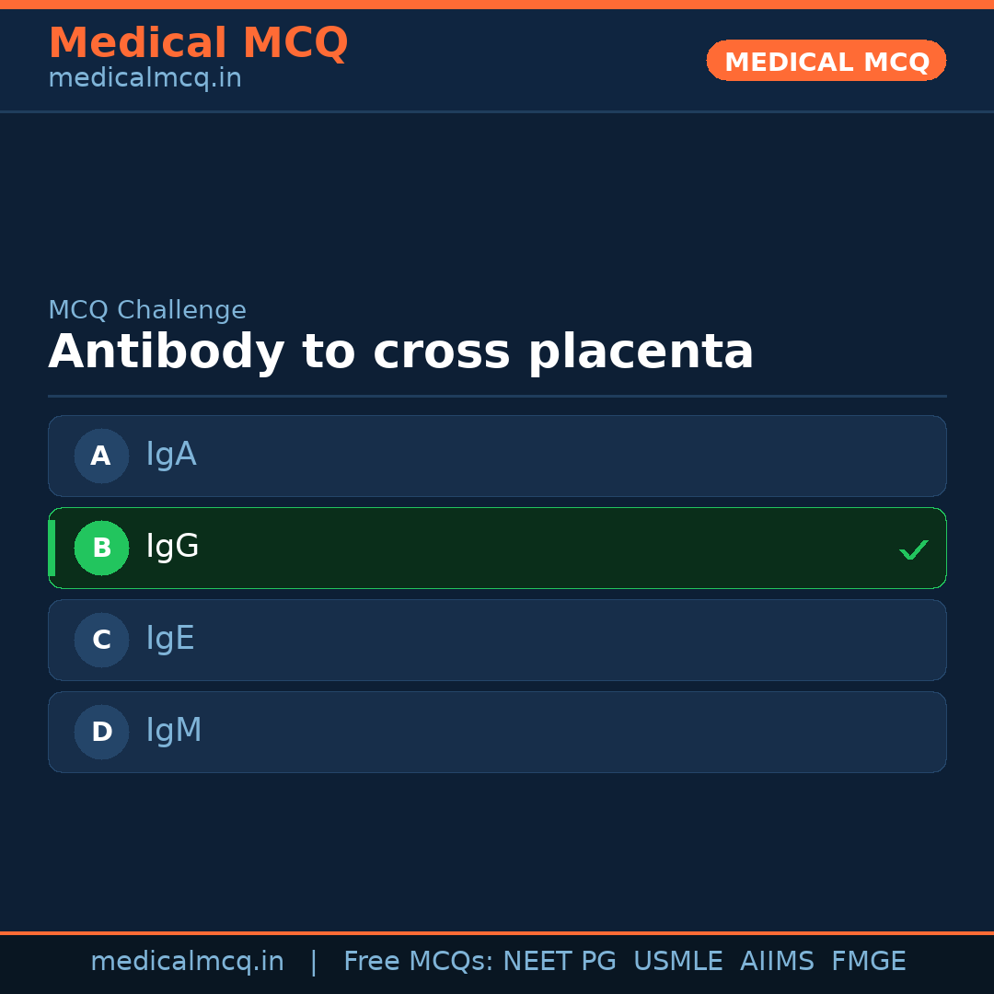Click the green B badge icon
The image size is (994, 994).
click(x=101, y=548)
